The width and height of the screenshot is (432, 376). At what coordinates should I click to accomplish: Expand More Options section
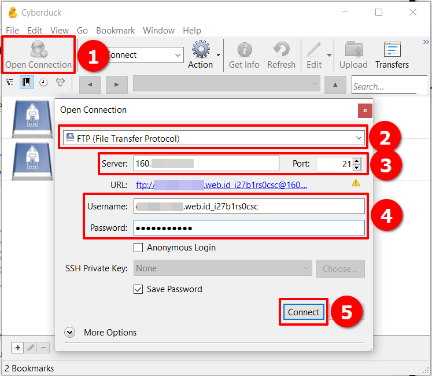70,333
